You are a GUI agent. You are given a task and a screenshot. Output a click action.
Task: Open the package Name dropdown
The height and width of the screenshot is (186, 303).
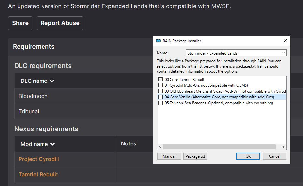[x=236, y=53]
